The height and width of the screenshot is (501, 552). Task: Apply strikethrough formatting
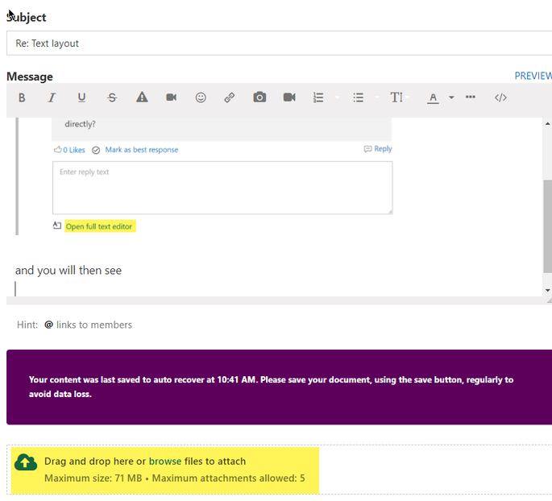point(112,97)
